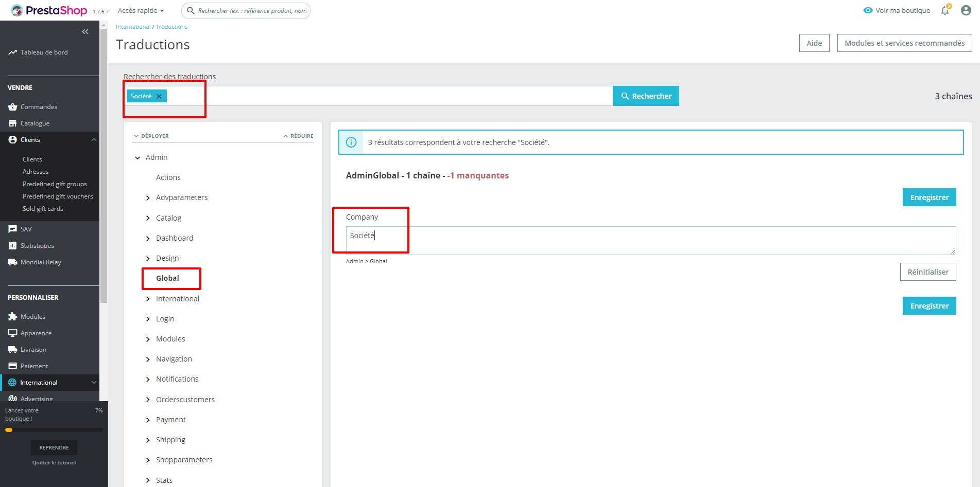Screen dimensions: 980x487
Task: Select the Global tree item
Action: click(167, 278)
